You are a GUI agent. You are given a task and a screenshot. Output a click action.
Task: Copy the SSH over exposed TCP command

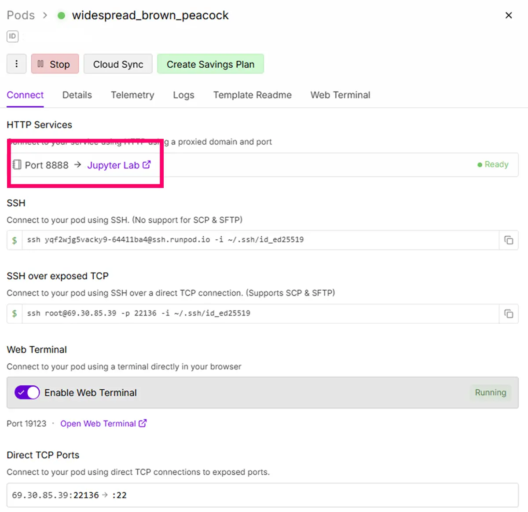pyautogui.click(x=509, y=314)
